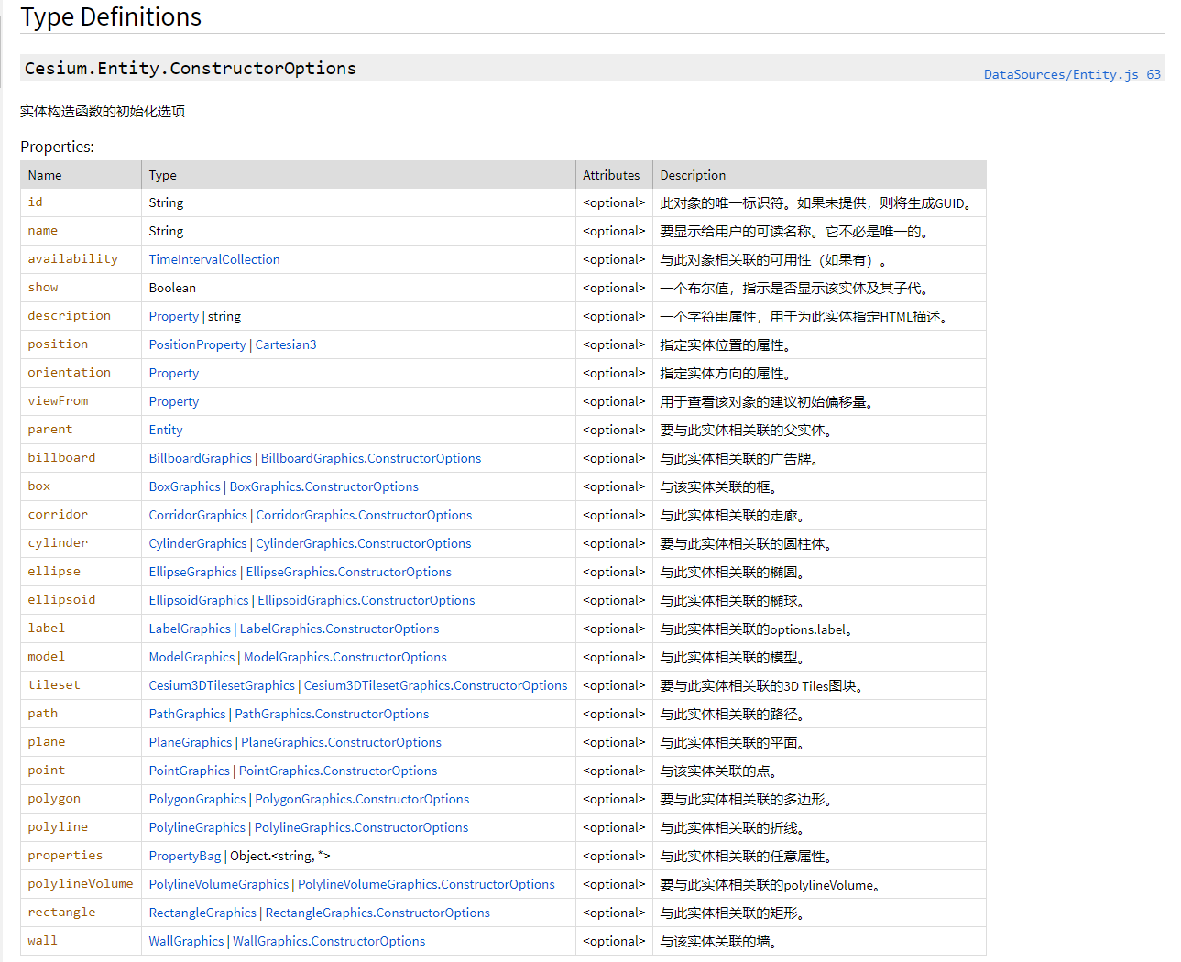Open the WallGraphics link
1181x962 pixels.
(x=187, y=941)
